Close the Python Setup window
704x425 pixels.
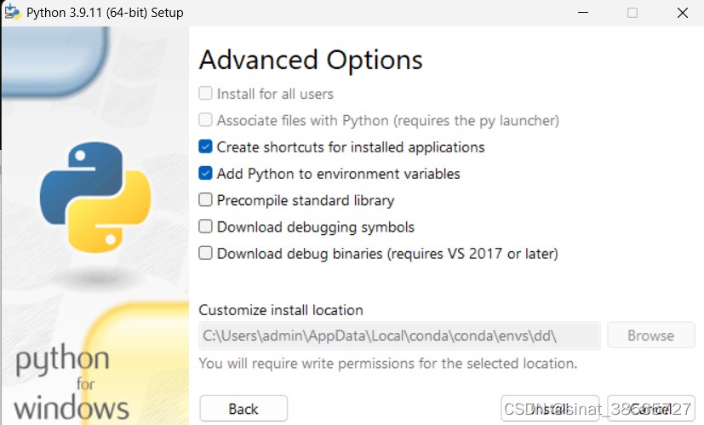[x=683, y=13]
